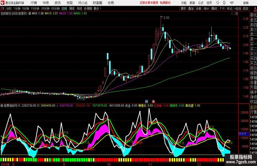Click the 返回 back button

coord(245,9)
